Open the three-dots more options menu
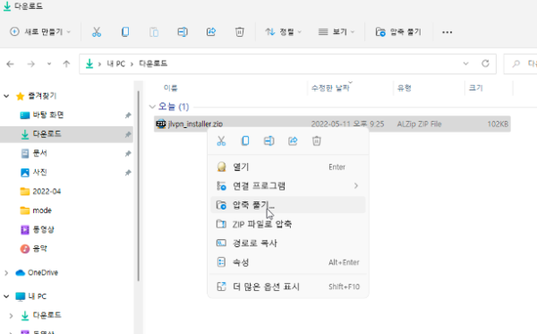This screenshot has width=537, height=334. pyautogui.click(x=447, y=32)
